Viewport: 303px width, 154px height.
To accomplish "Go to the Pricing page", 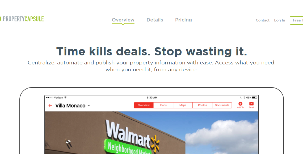I will pyautogui.click(x=183, y=20).
